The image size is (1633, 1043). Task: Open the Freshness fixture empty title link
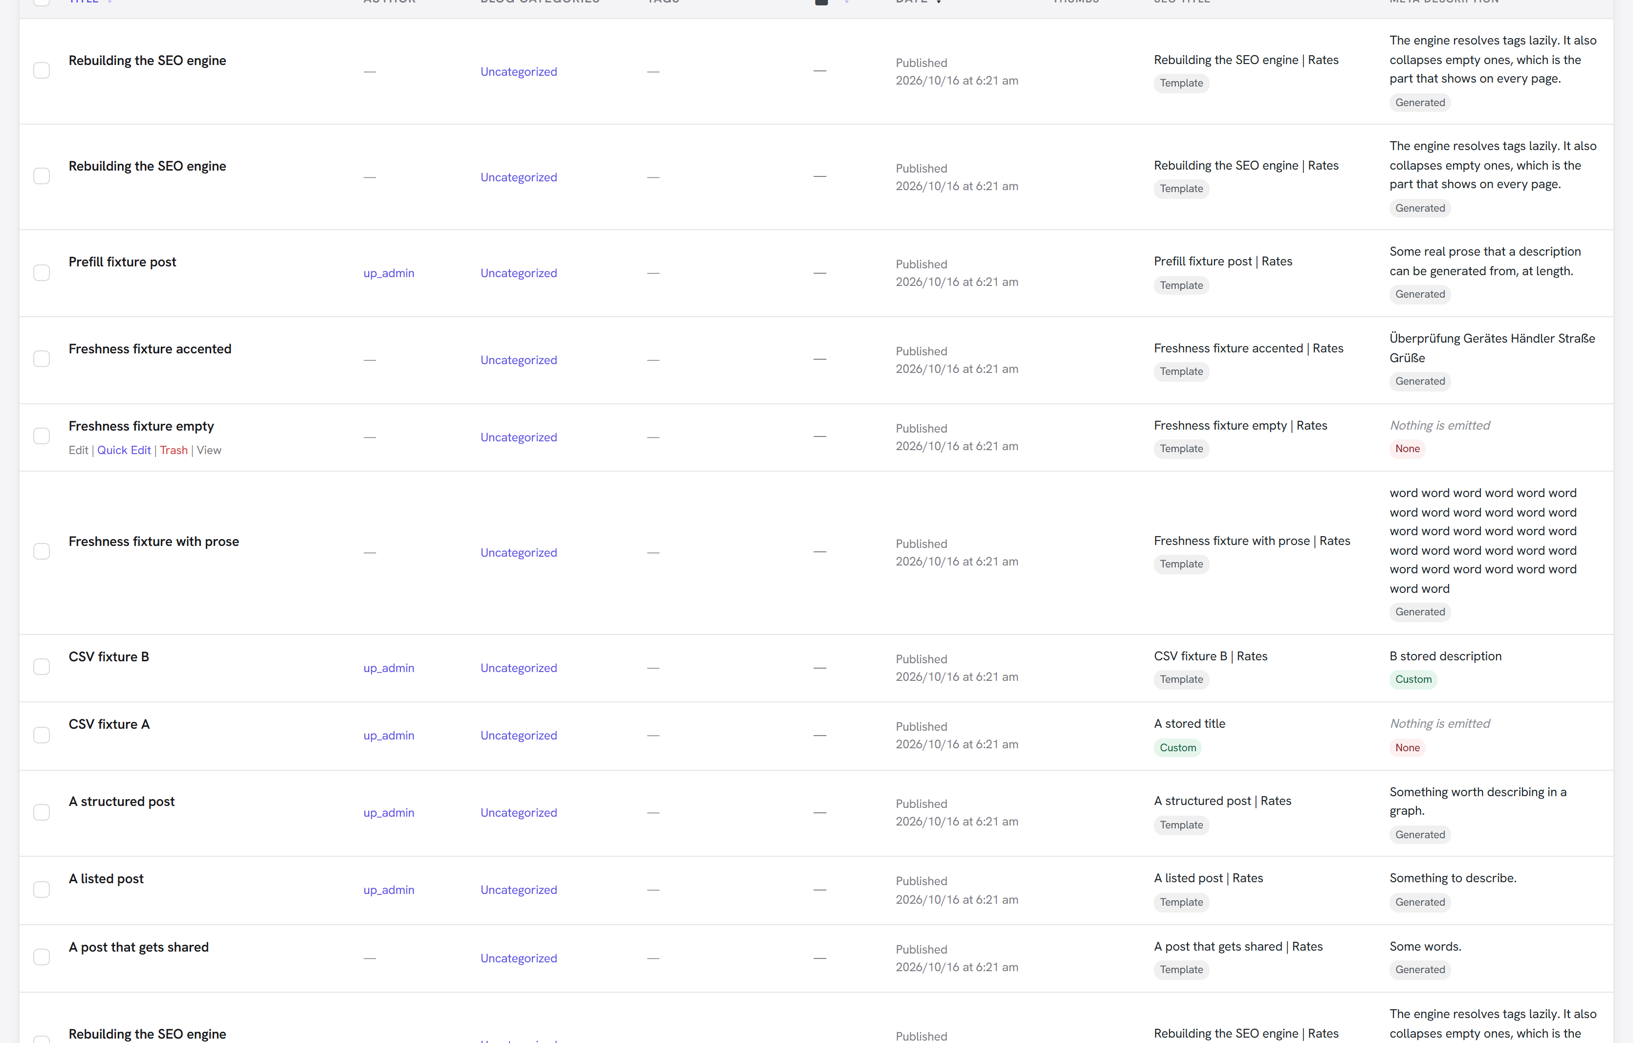tap(141, 426)
